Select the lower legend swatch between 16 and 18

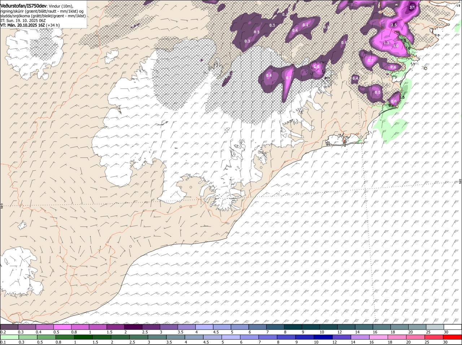(379, 337)
